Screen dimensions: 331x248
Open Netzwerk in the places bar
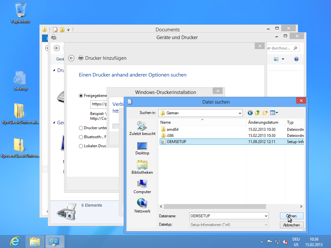click(142, 206)
